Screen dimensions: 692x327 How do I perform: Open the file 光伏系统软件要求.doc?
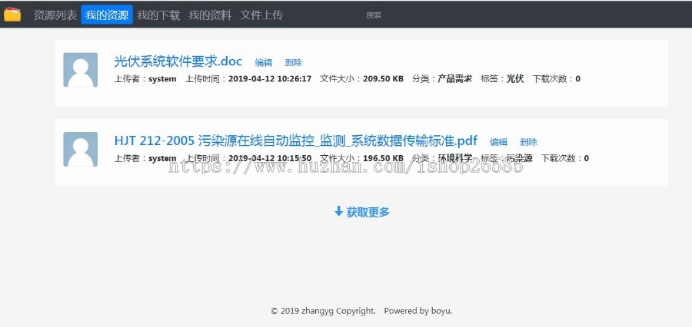178,61
